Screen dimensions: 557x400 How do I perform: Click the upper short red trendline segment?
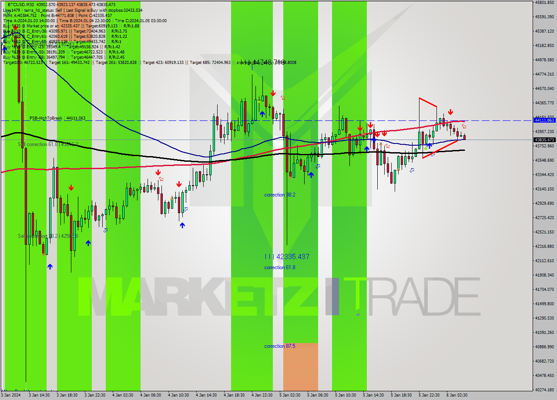pyautogui.click(x=428, y=102)
